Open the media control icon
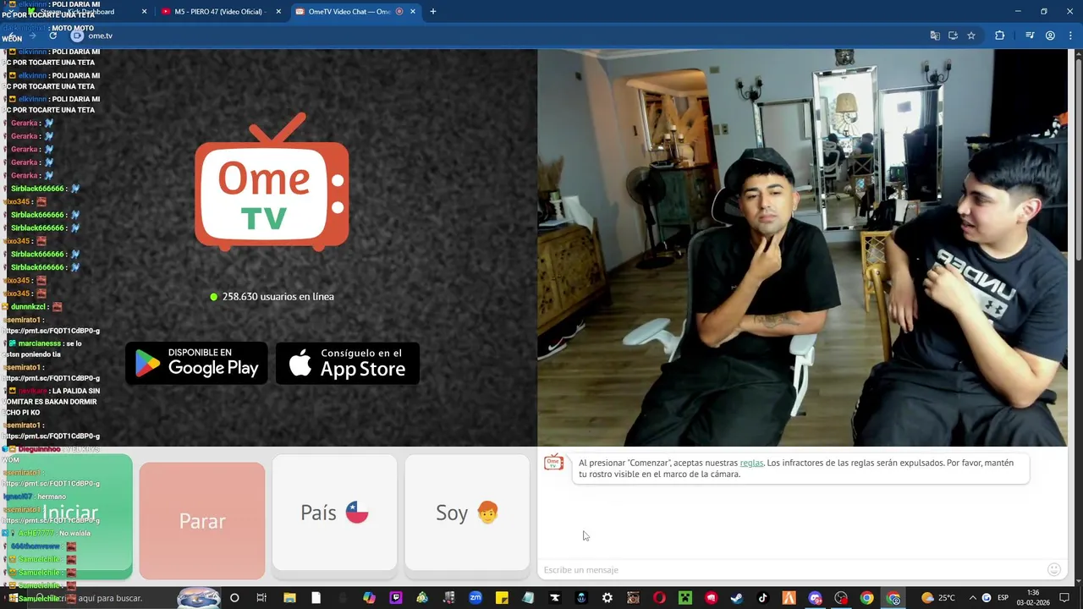The width and height of the screenshot is (1083, 609). [1030, 36]
